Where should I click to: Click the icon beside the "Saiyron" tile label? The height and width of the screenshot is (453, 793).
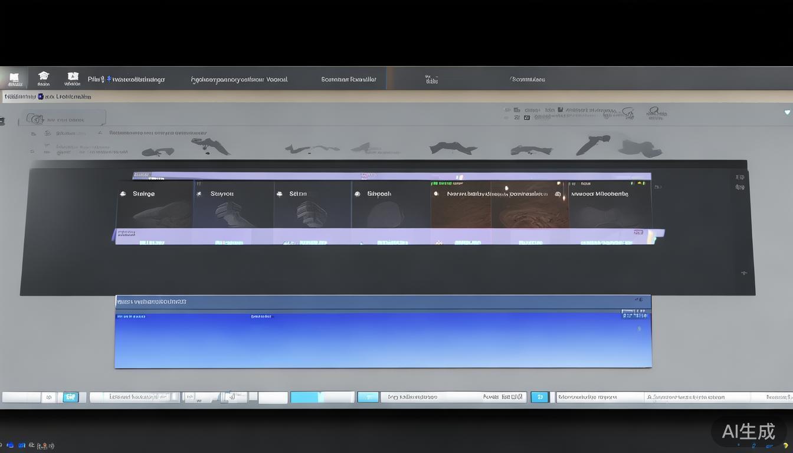tap(199, 193)
